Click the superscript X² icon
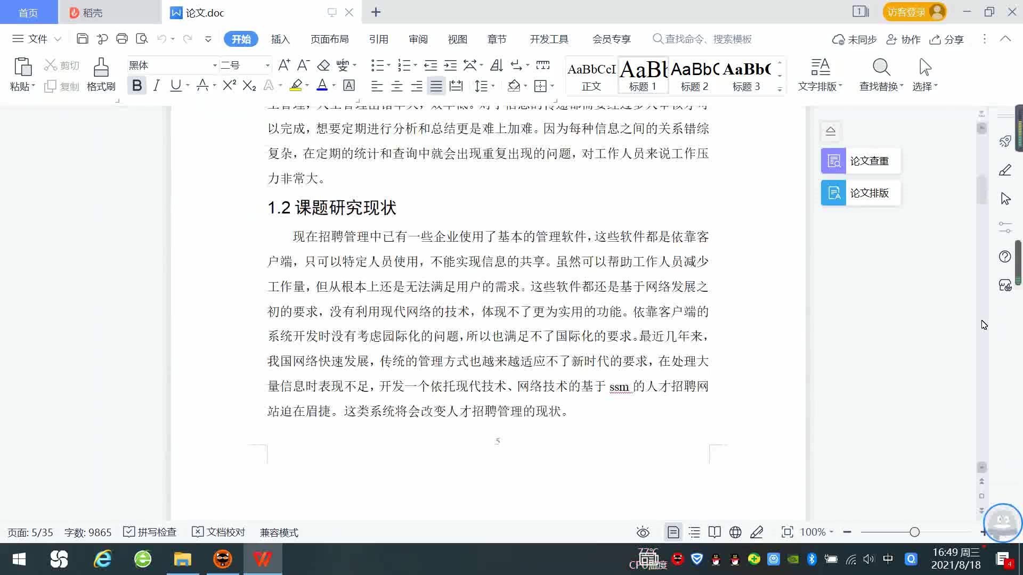The width and height of the screenshot is (1023, 575). click(229, 85)
